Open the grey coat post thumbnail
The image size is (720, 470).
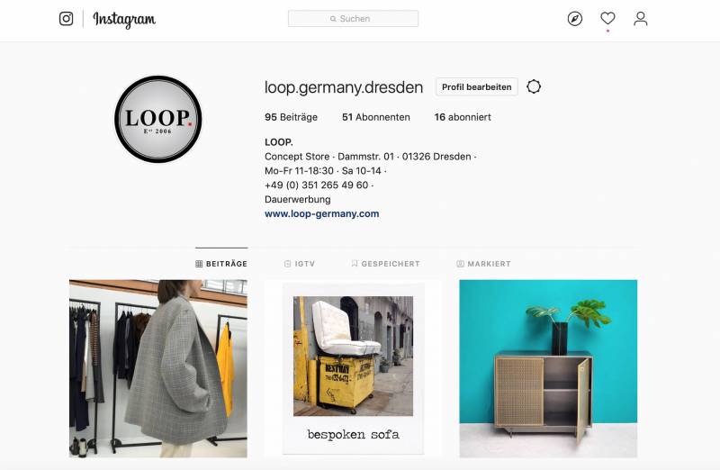tap(158, 368)
